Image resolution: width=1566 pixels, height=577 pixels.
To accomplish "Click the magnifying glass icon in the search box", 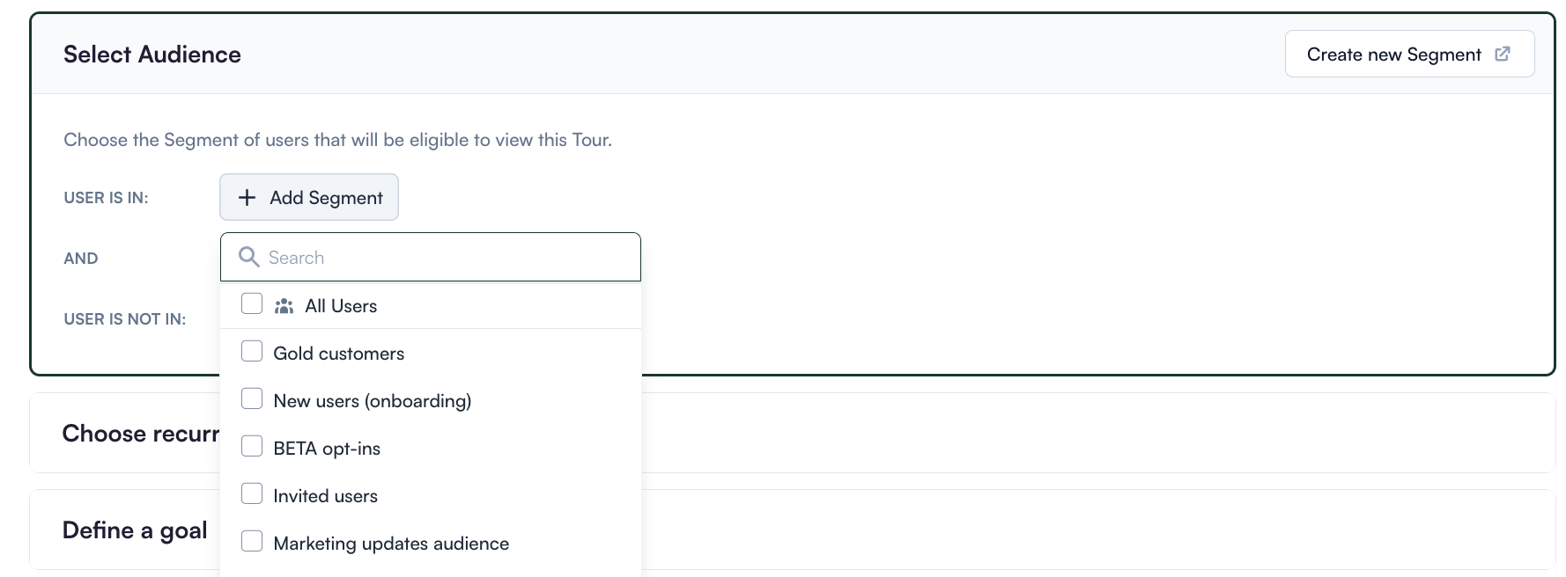I will pyautogui.click(x=249, y=257).
